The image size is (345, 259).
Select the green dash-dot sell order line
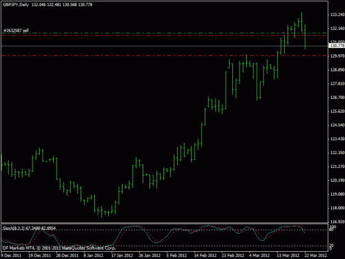point(164,33)
